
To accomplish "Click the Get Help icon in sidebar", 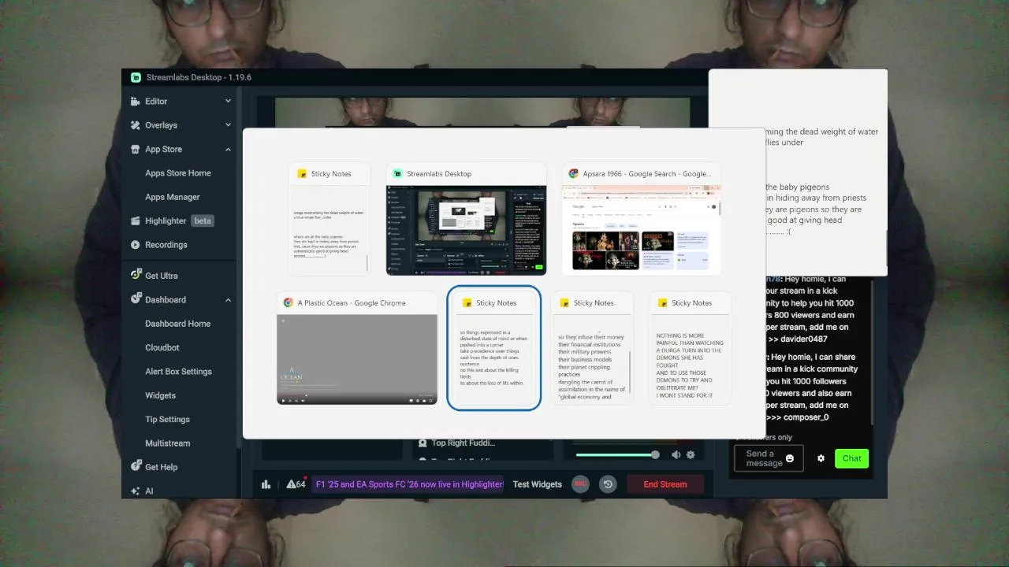I will [x=136, y=467].
